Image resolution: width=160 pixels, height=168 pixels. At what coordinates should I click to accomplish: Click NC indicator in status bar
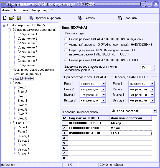70,165
